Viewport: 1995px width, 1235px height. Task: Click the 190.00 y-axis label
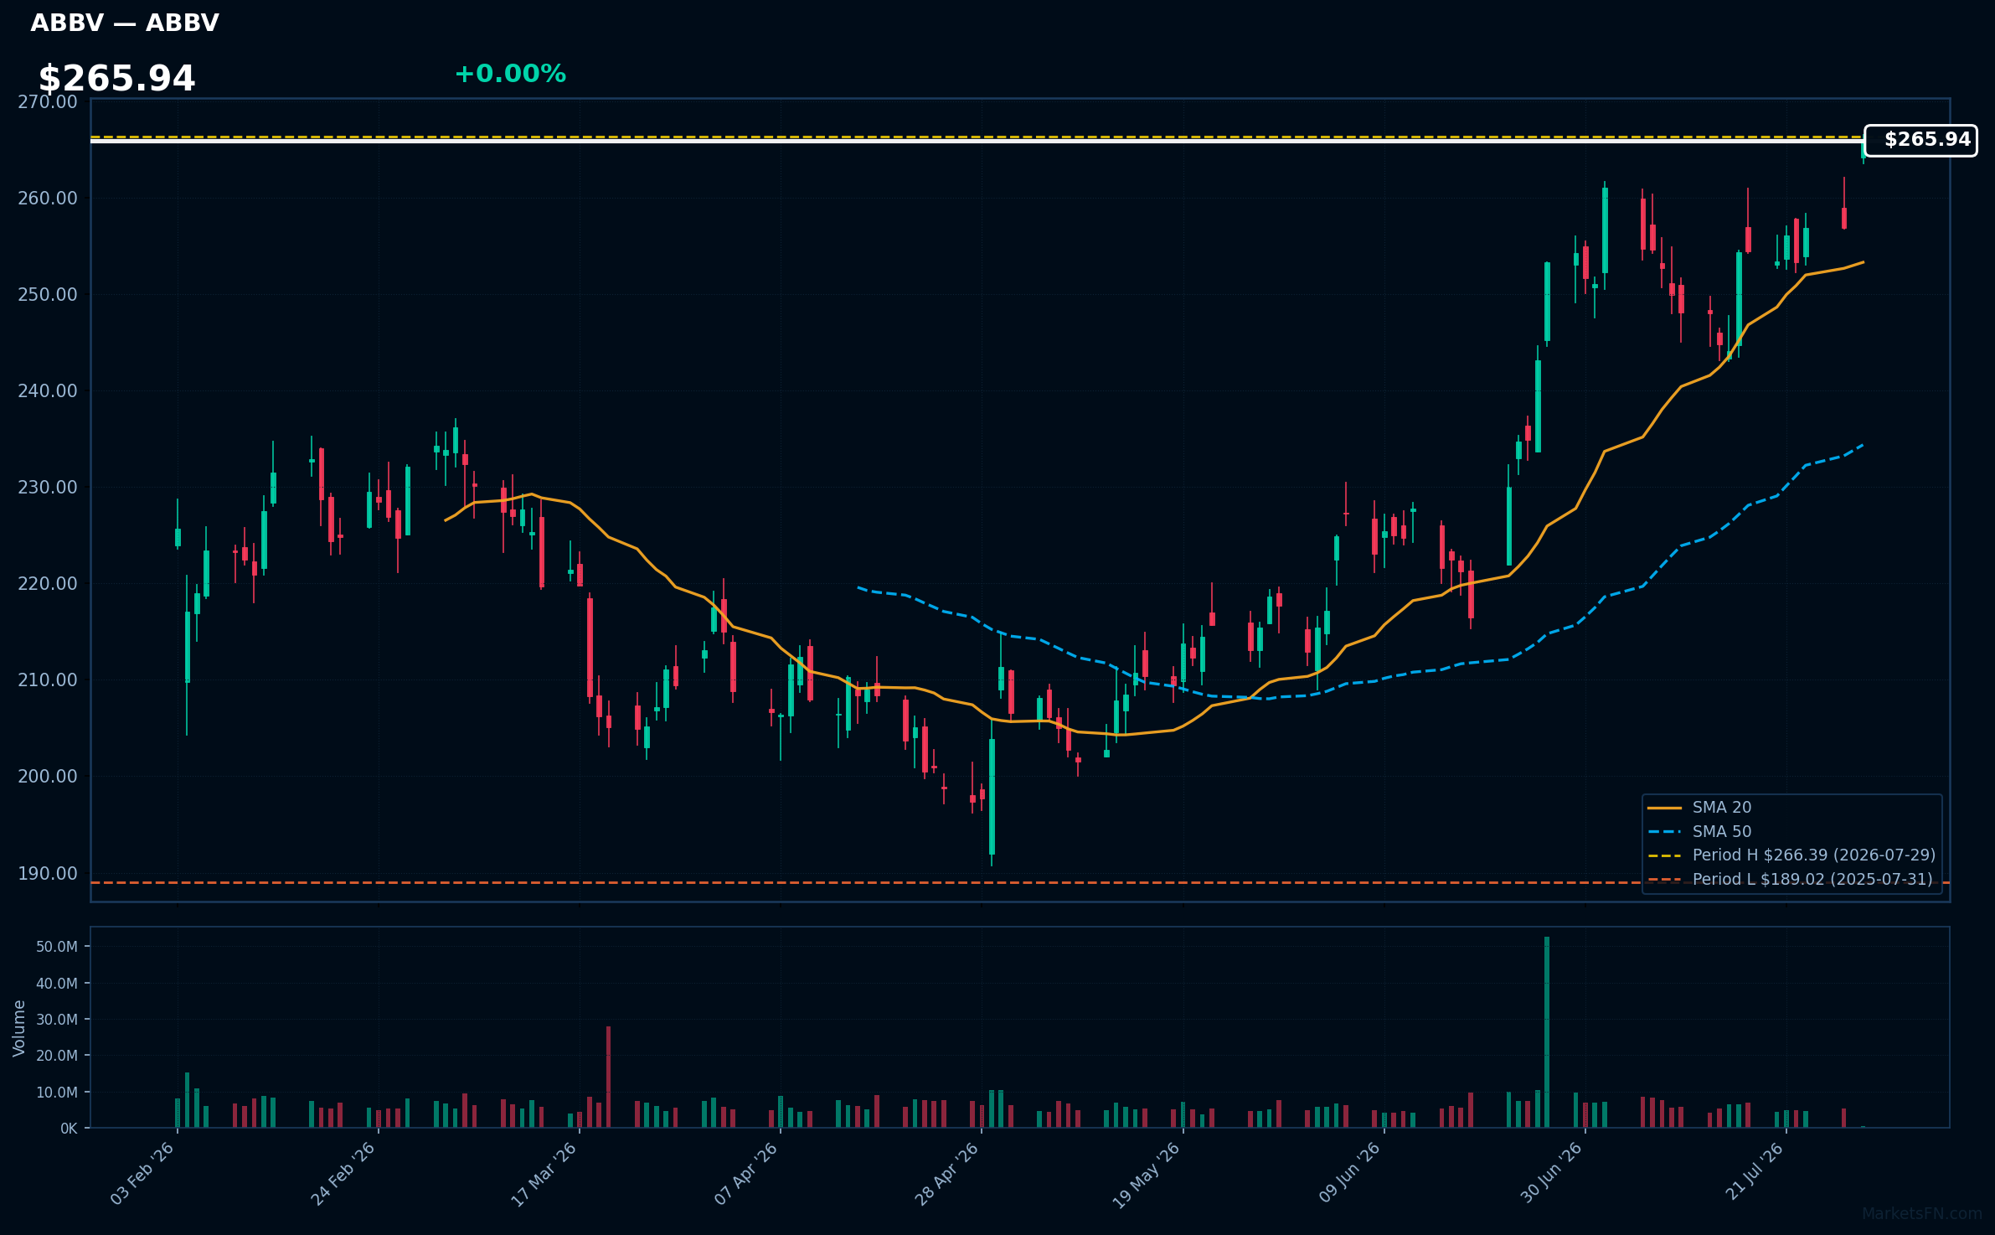[x=48, y=873]
